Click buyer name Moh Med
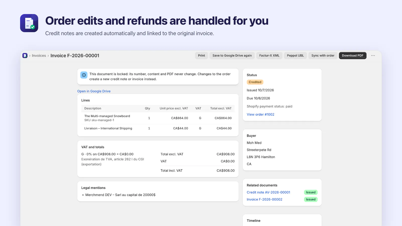Screen dimensions: 402x226 tap(254, 143)
